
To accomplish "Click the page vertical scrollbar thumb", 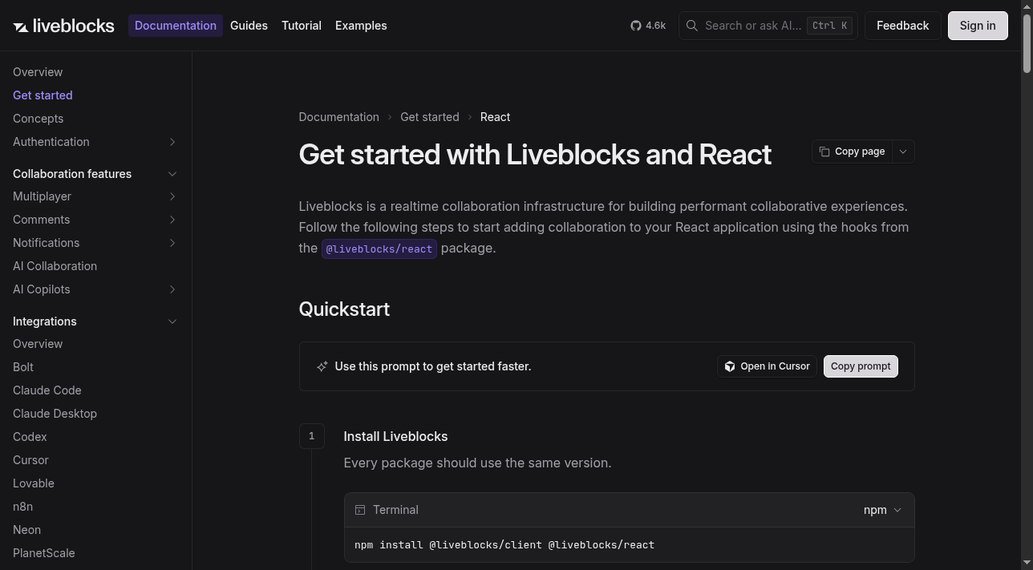I will click(1027, 44).
